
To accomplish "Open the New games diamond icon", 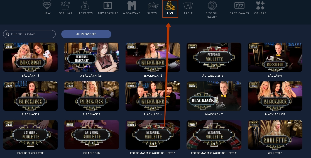I will tap(47, 5).
